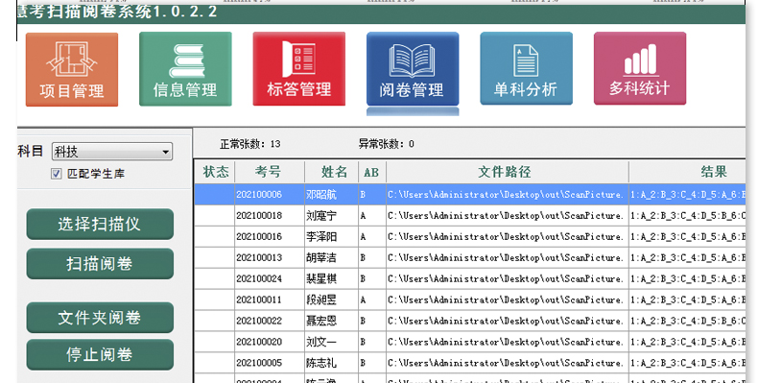758x383 pixels.
Task: Select exam number 202100018 cell
Action: tap(270, 216)
